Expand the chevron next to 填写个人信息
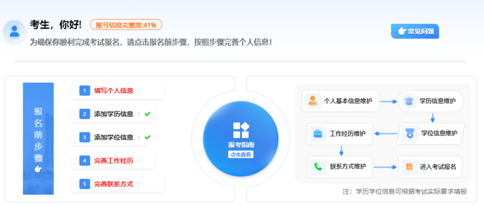 (x=139, y=91)
